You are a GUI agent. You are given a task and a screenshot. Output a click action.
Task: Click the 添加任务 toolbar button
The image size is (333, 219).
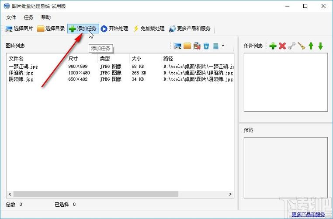[x=83, y=28]
